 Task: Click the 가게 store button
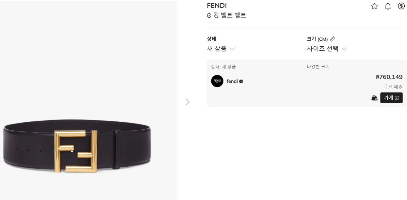click(391, 98)
